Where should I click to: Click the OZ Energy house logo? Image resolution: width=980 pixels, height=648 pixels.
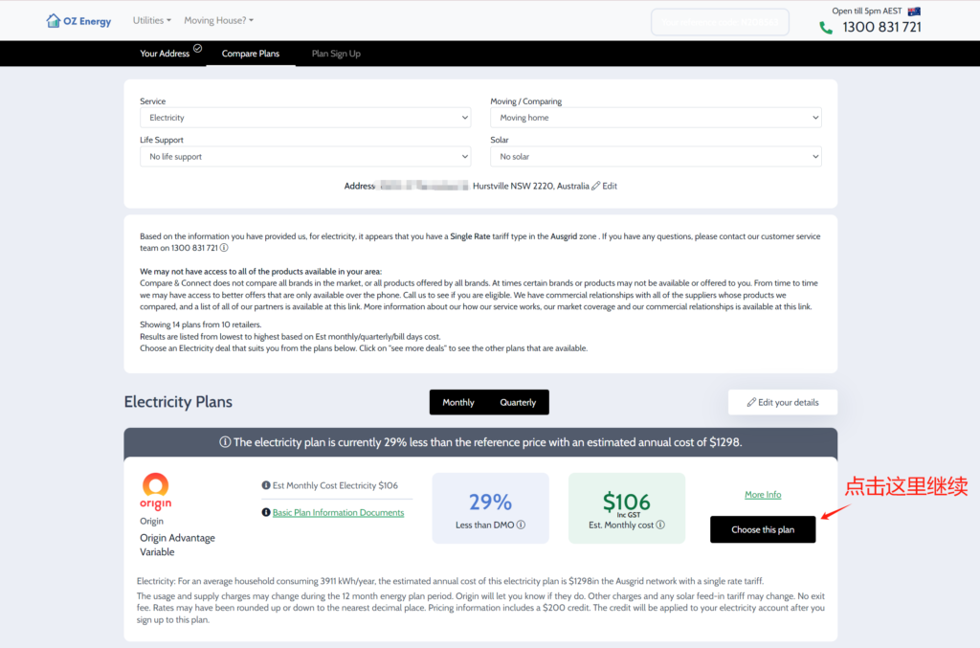(x=54, y=21)
